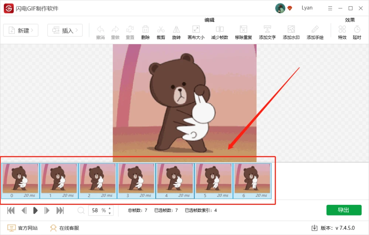Screen dimensions: 369x235
Task: Select frame 3 thumbnail
Action: tap(136, 181)
